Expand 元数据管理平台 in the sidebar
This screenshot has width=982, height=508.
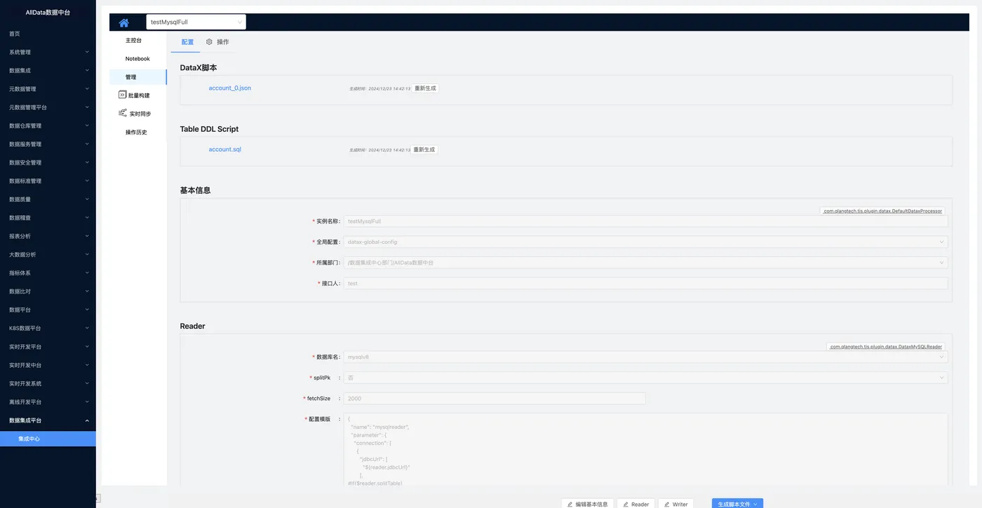tap(48, 107)
